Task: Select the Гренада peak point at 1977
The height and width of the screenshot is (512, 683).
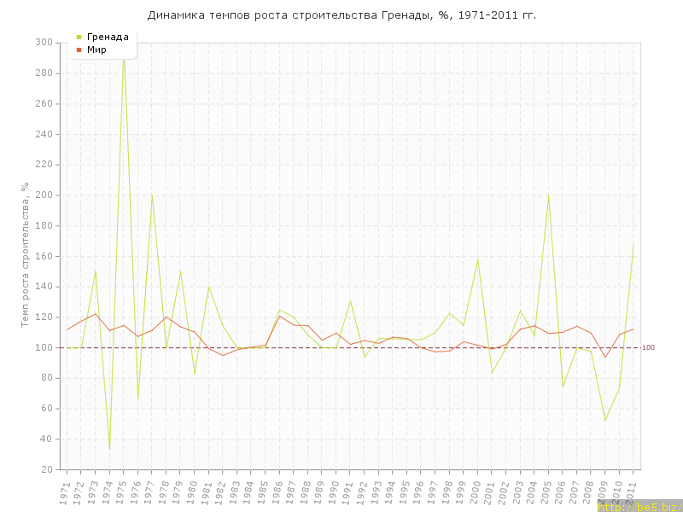Action: (152, 195)
